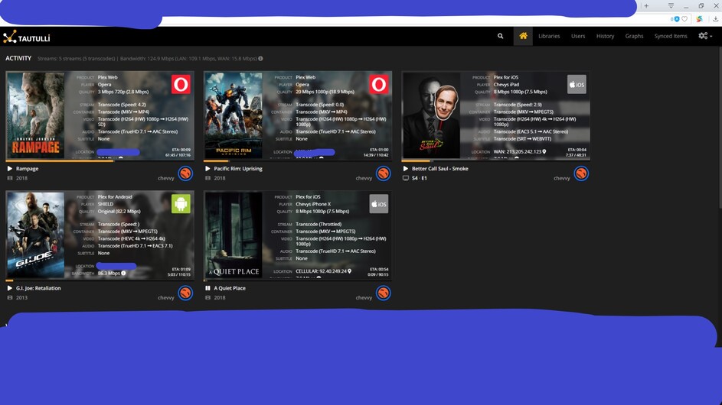This screenshot has height=405, width=722.
Task: Click iOS platform icon on A Quiet Place card
Action: coord(379,204)
